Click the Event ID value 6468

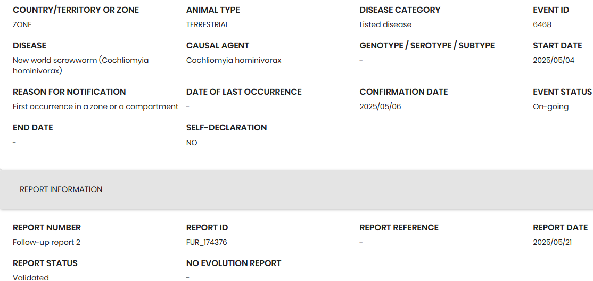coord(542,24)
